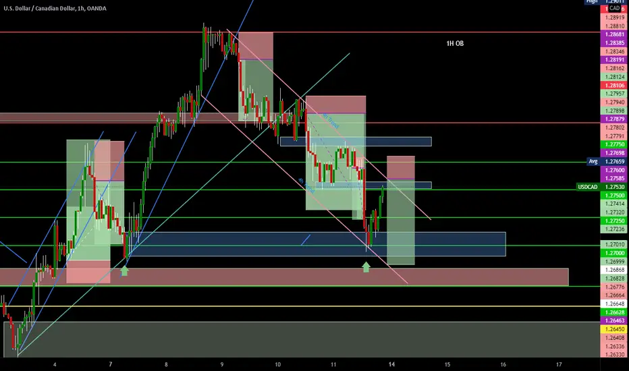Screen dimensions: 629x371
Task: Select the green up arrow near date 11 low
Action: pyautogui.click(x=366, y=267)
